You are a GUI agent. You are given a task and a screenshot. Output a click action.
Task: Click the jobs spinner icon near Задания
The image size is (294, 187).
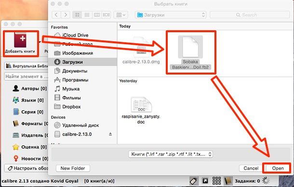(x=266, y=181)
